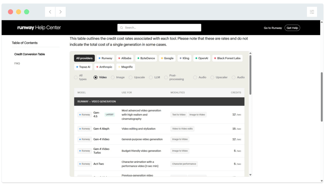Click the table scrollbar down arrow
Viewport: 325px width, 186px height.
[x=250, y=175]
